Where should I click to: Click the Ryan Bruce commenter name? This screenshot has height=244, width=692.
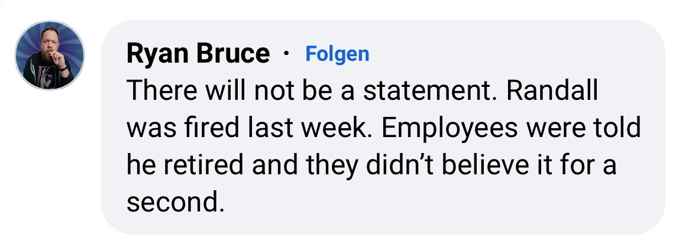198,55
